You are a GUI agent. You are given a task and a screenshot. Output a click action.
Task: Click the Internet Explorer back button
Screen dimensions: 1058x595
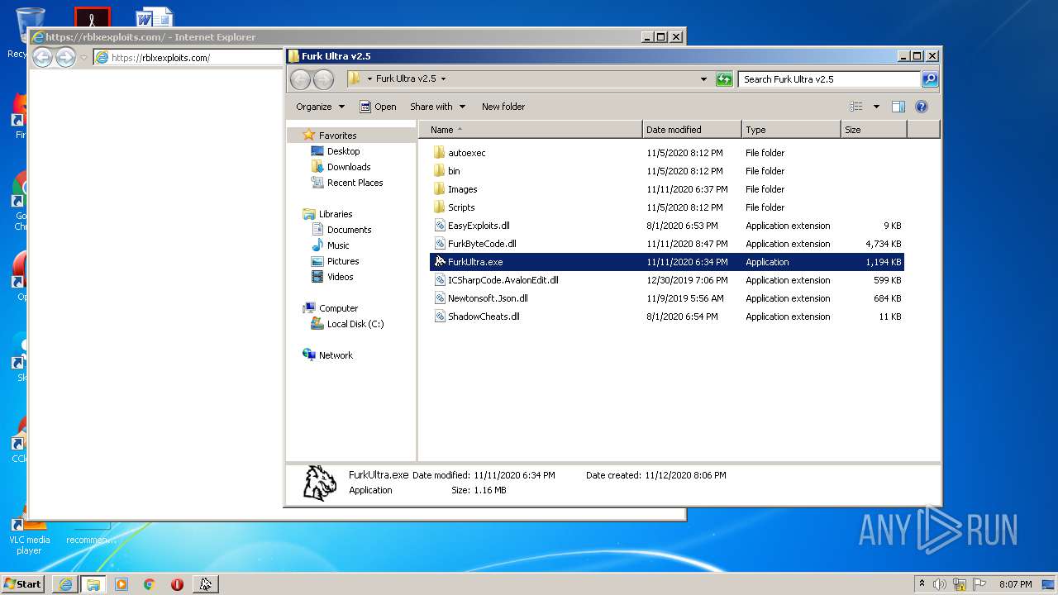pyautogui.click(x=42, y=58)
